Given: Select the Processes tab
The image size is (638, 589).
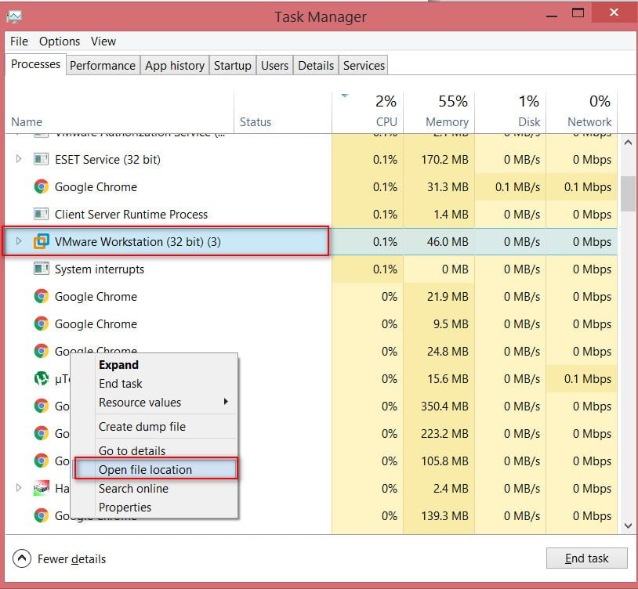Looking at the screenshot, I should [x=35, y=64].
